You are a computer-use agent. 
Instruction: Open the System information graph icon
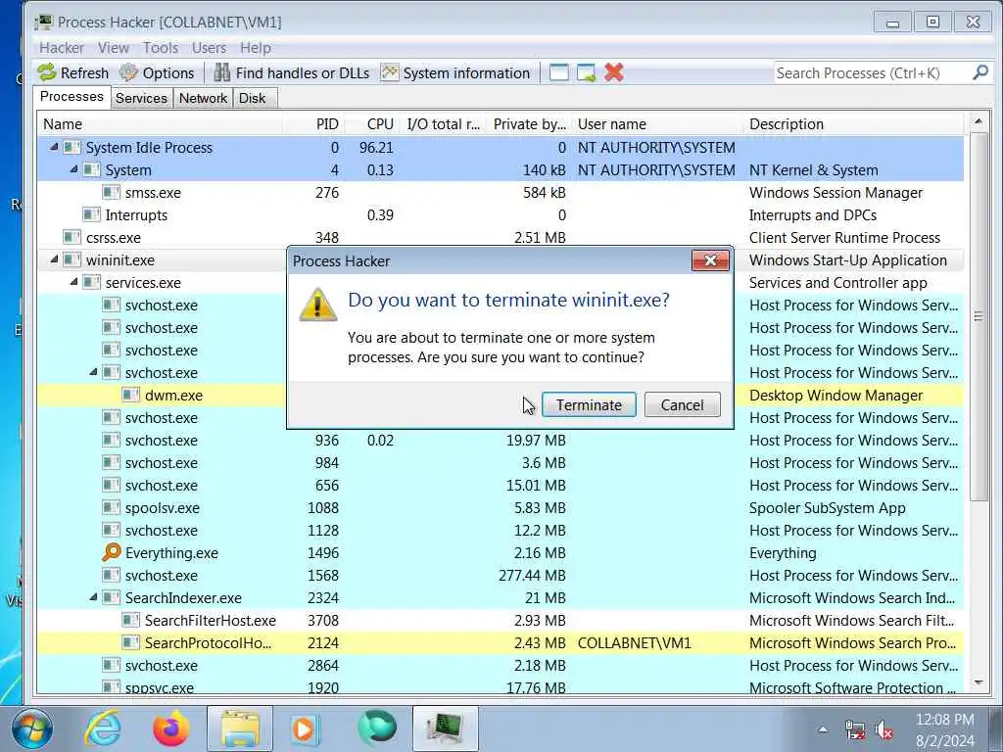coord(390,72)
